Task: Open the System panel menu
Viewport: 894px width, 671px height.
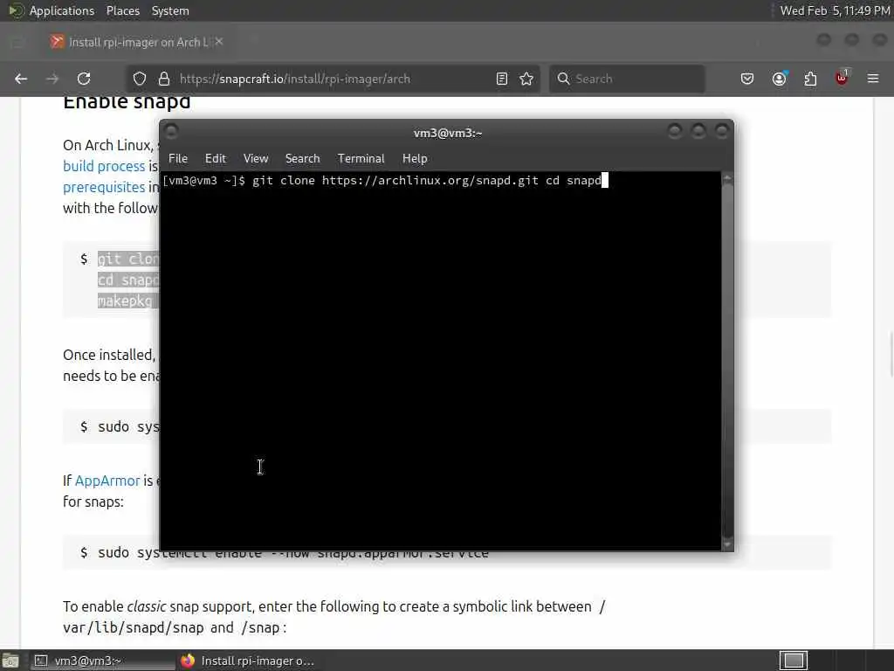Action: [x=170, y=10]
